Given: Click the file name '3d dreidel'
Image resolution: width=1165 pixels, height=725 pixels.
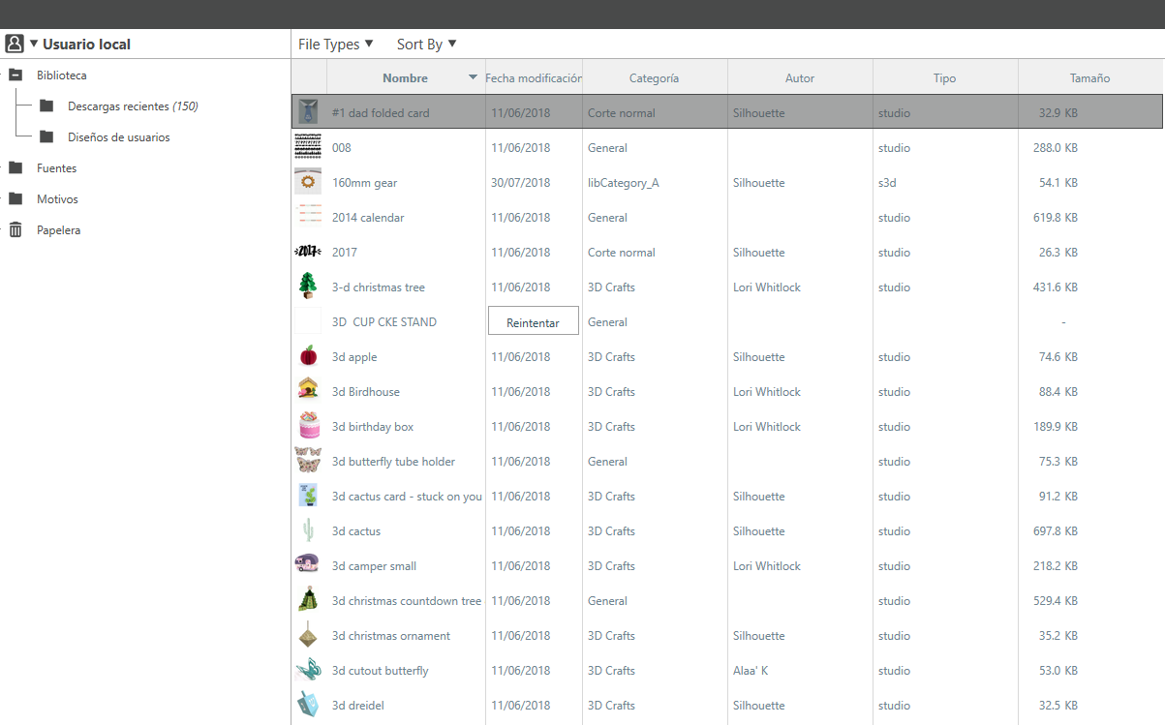Looking at the screenshot, I should (x=358, y=706).
